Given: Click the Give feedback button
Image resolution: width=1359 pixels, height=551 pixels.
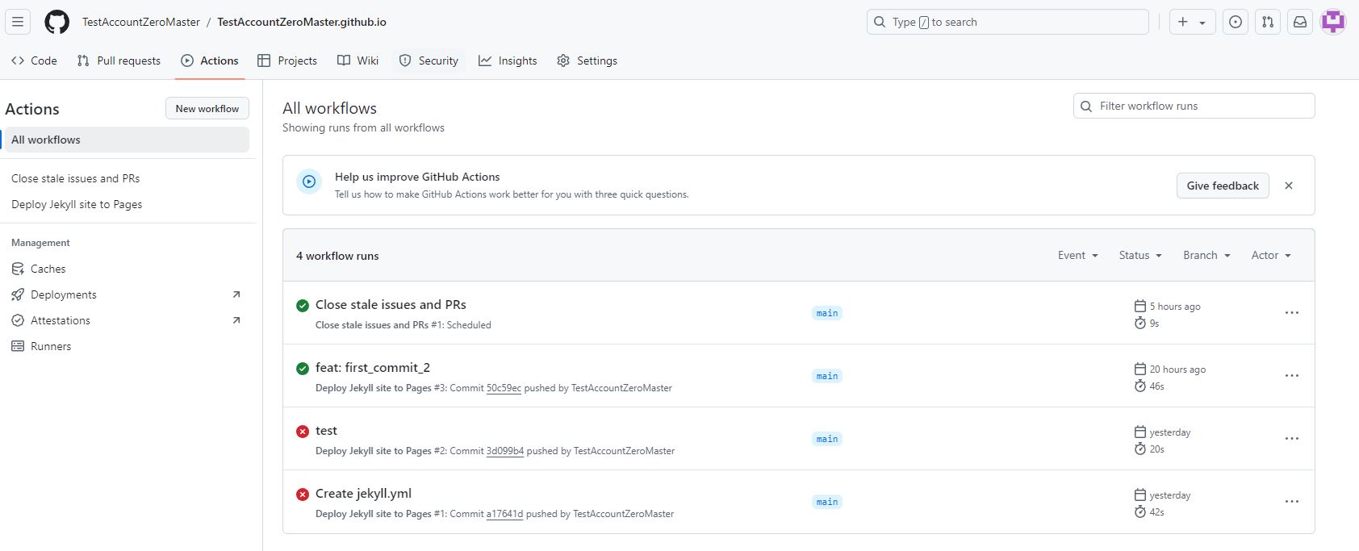Looking at the screenshot, I should pos(1223,186).
